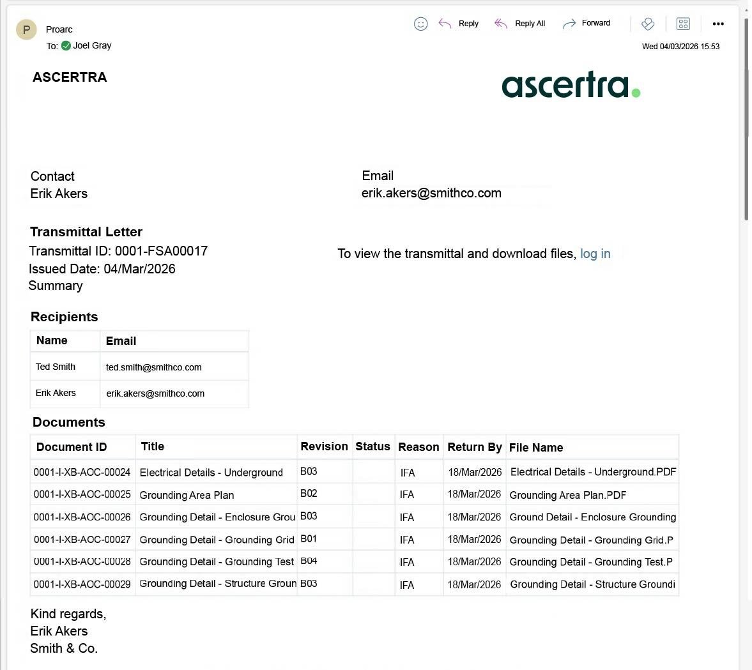Click the Document ID column header
Viewport: 752px width, 670px height.
point(72,447)
